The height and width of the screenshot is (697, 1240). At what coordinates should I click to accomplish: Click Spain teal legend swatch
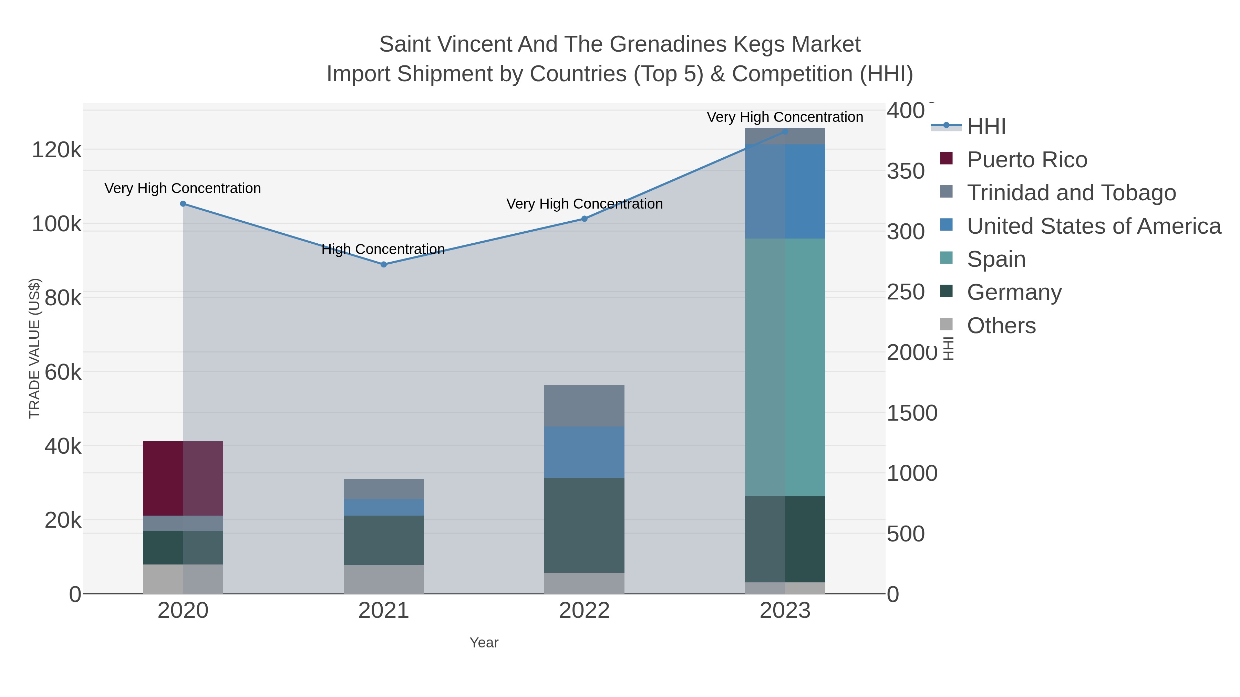click(947, 258)
